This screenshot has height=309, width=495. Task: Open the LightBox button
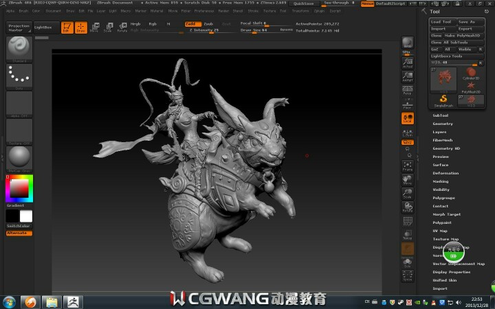pyautogui.click(x=46, y=27)
